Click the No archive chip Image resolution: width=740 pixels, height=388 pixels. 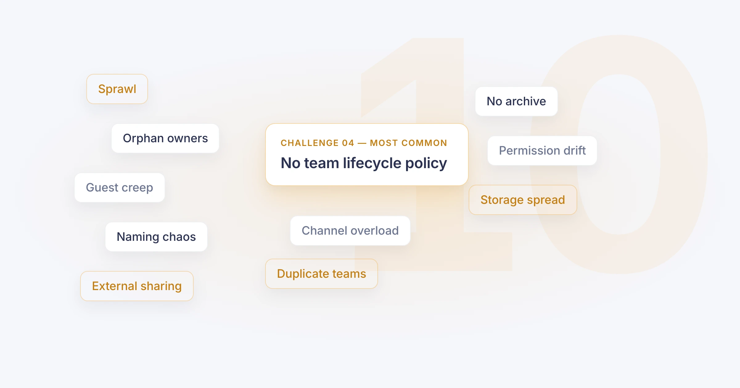(x=516, y=101)
